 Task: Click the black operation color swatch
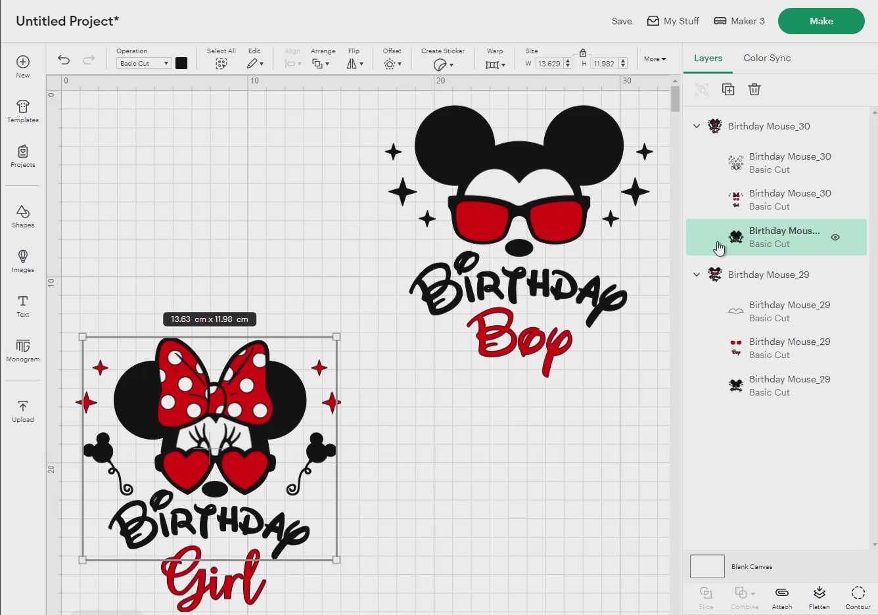pos(181,63)
